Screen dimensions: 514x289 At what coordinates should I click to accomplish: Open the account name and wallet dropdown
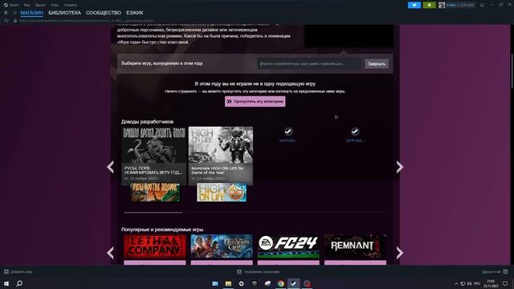point(460,5)
